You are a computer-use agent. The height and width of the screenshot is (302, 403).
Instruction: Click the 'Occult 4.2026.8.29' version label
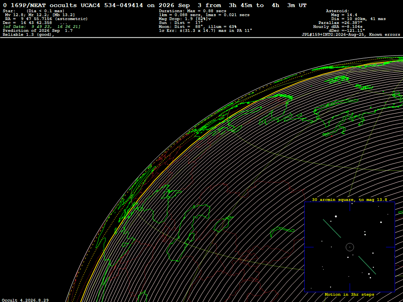[x=25, y=300]
